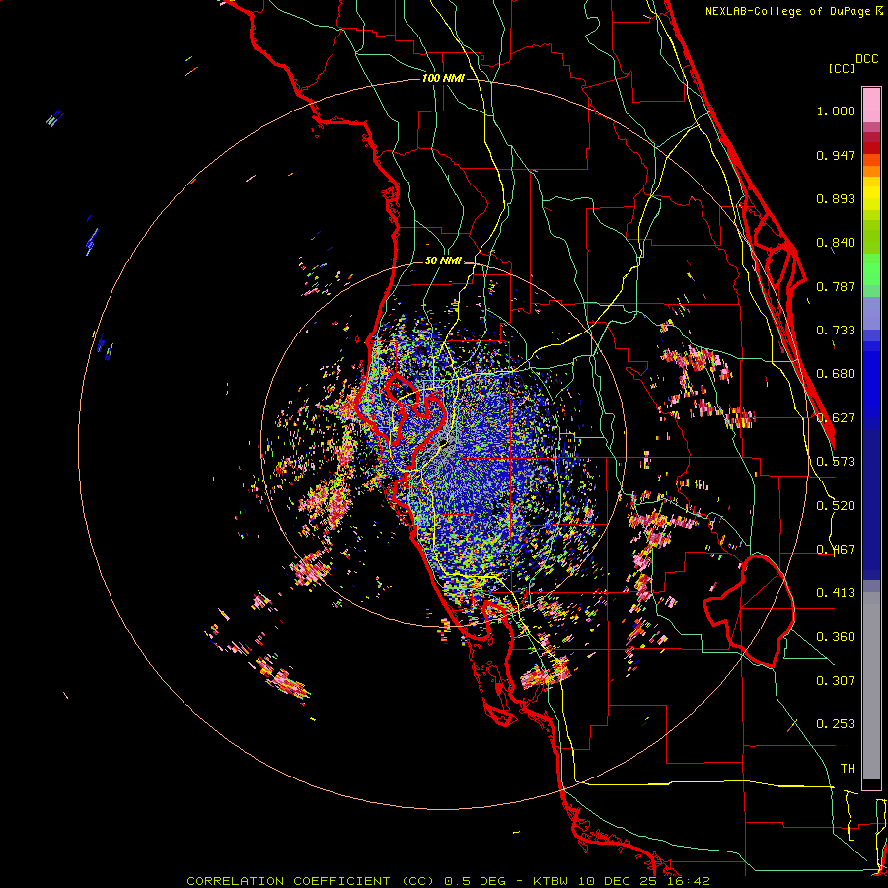Click the TH threshold label
This screenshot has width=888, height=888.
(848, 769)
